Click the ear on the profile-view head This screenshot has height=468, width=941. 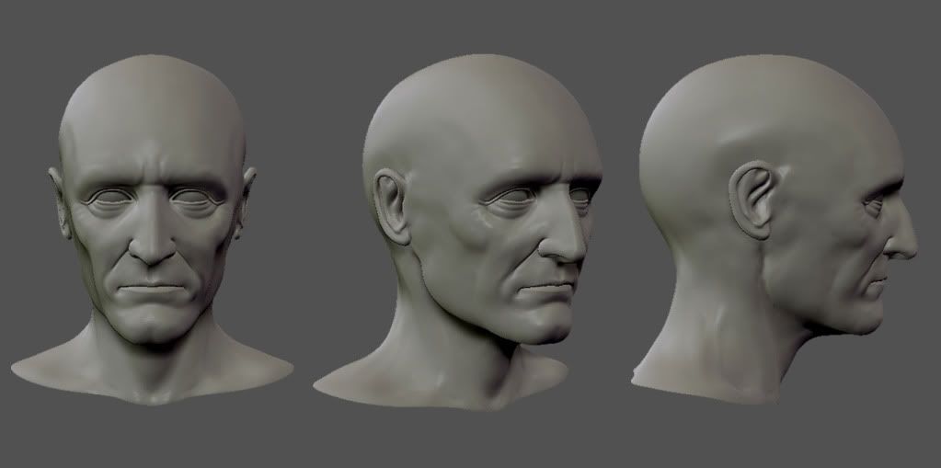754,200
